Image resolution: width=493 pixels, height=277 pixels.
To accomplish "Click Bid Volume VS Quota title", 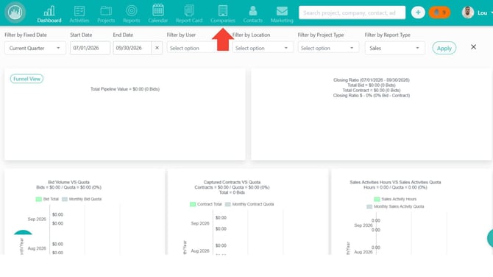I will (x=68, y=182).
